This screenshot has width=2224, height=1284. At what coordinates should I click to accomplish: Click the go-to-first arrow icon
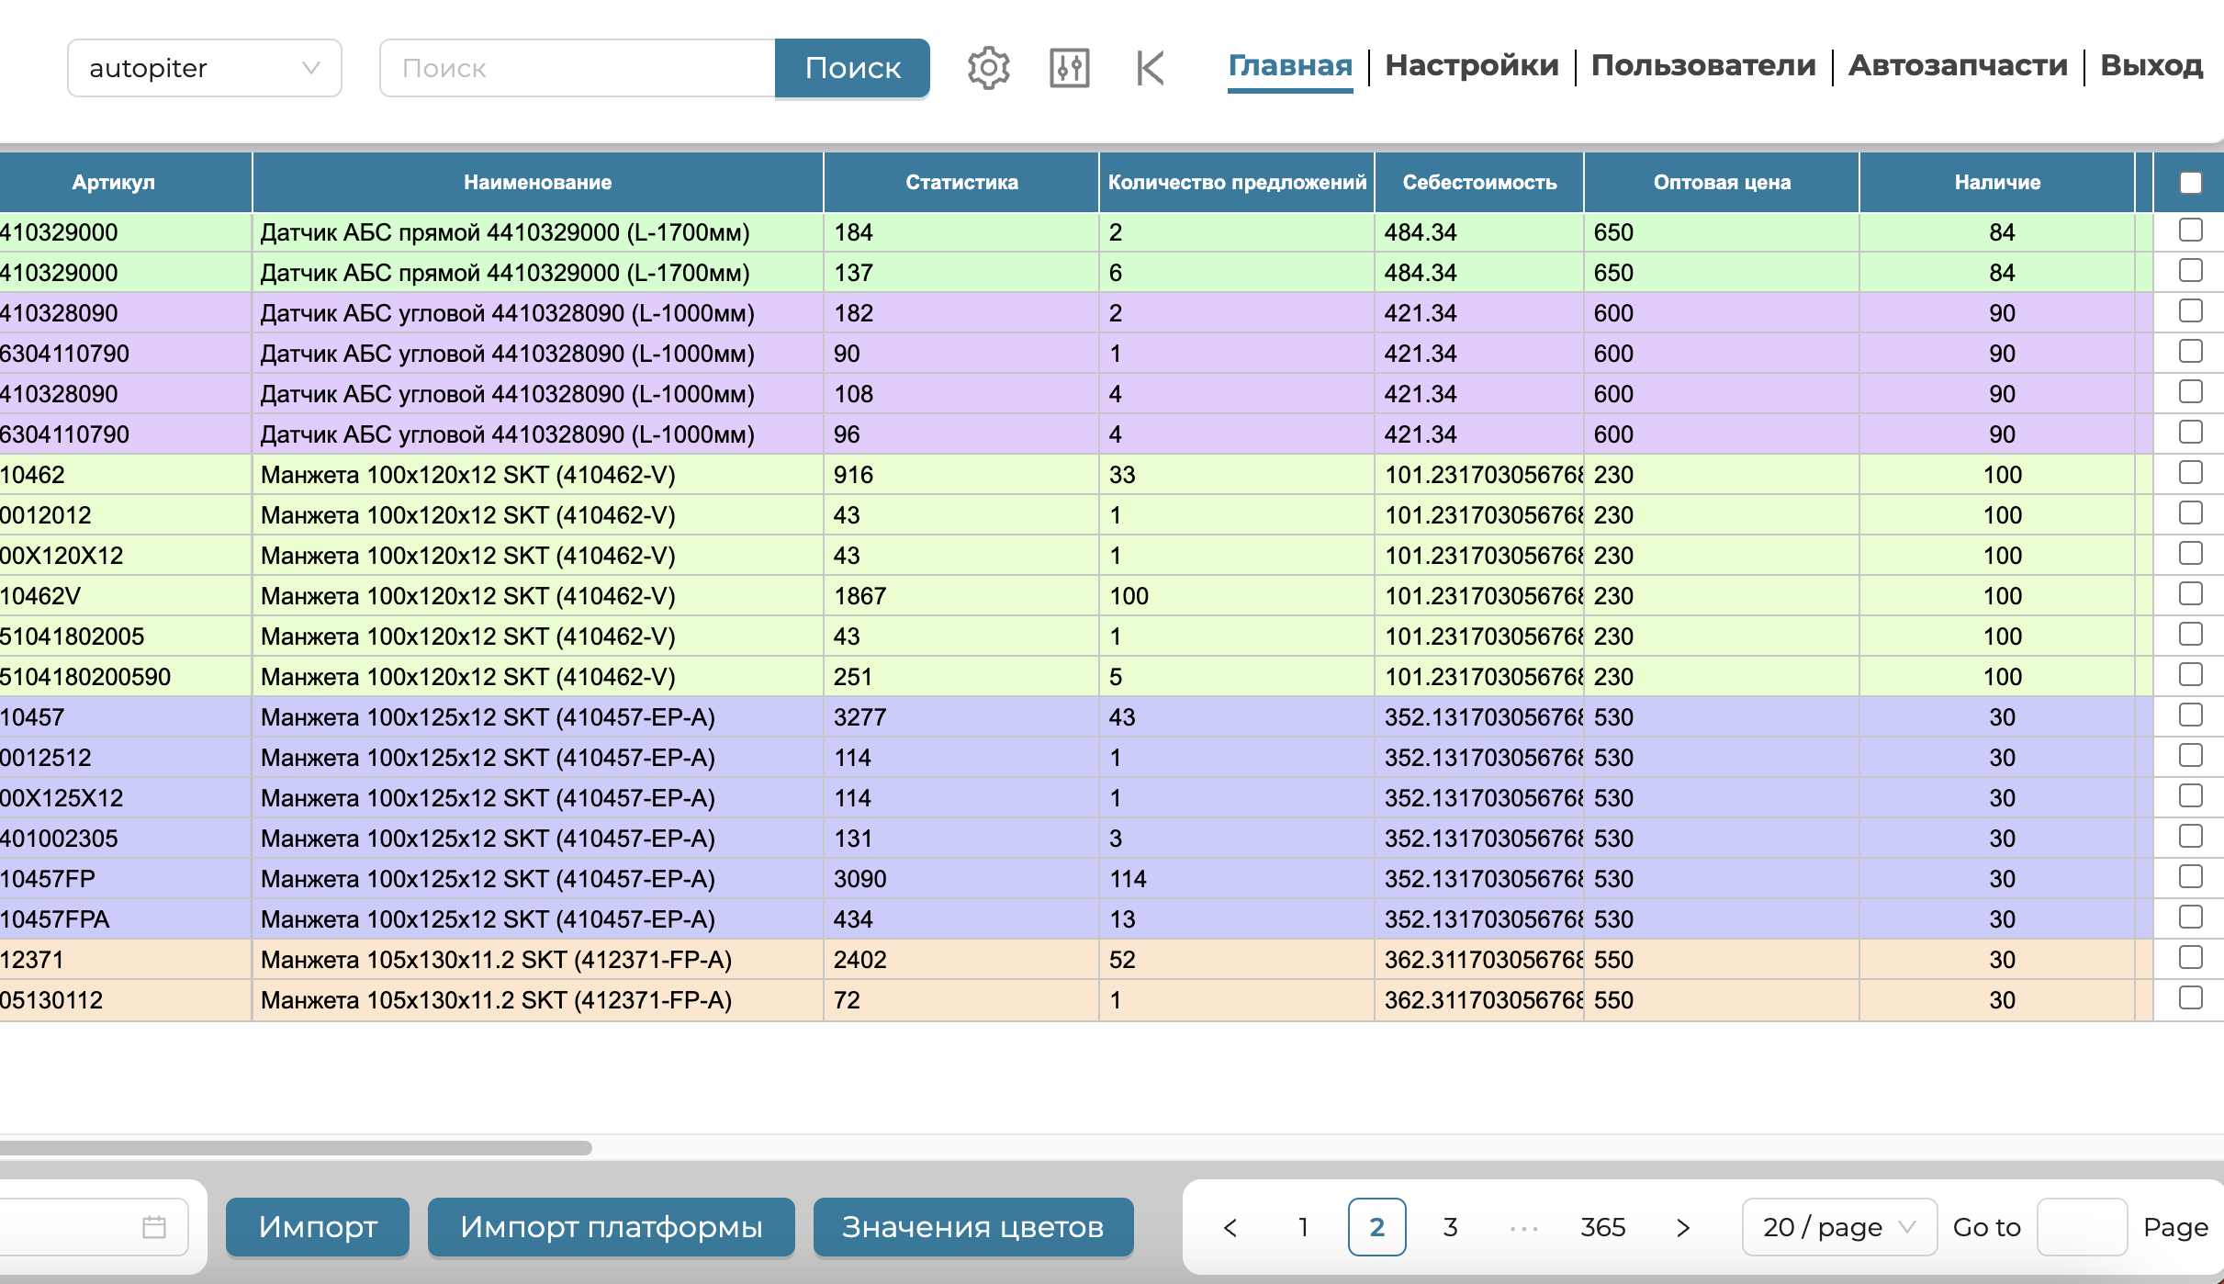click(x=1150, y=67)
